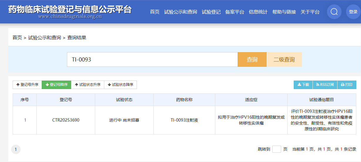Sort by 登记号降序 descending
361x162 pixels.
pyautogui.click(x=56, y=85)
